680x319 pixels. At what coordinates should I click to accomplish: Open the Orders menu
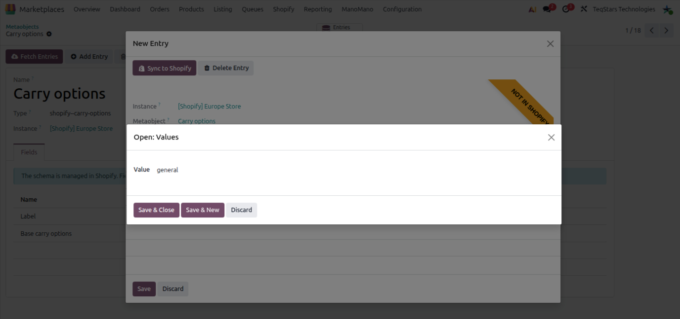(x=160, y=9)
